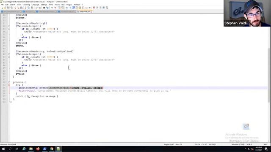Click the vertical scrollbar thumb in the editor
271x152 pixels.
click(x=269, y=75)
